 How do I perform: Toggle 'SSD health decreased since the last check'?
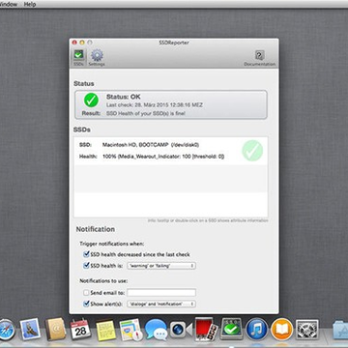tap(86, 254)
